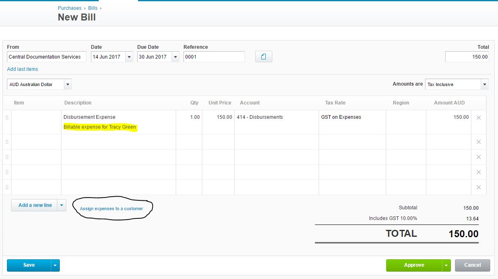Expand the AUD Australian Dollar currency dropdown
Screen dimensions: 498x279
coord(68,84)
